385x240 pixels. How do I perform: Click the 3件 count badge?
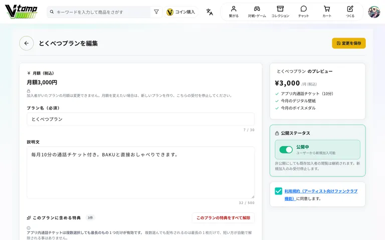coord(90,217)
